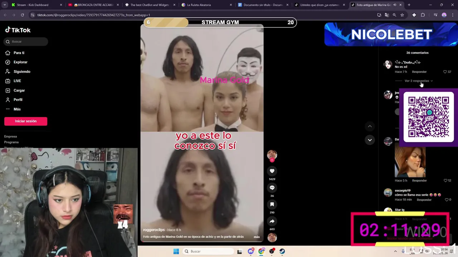Open escorpio19's profile avatar

pos(388,193)
